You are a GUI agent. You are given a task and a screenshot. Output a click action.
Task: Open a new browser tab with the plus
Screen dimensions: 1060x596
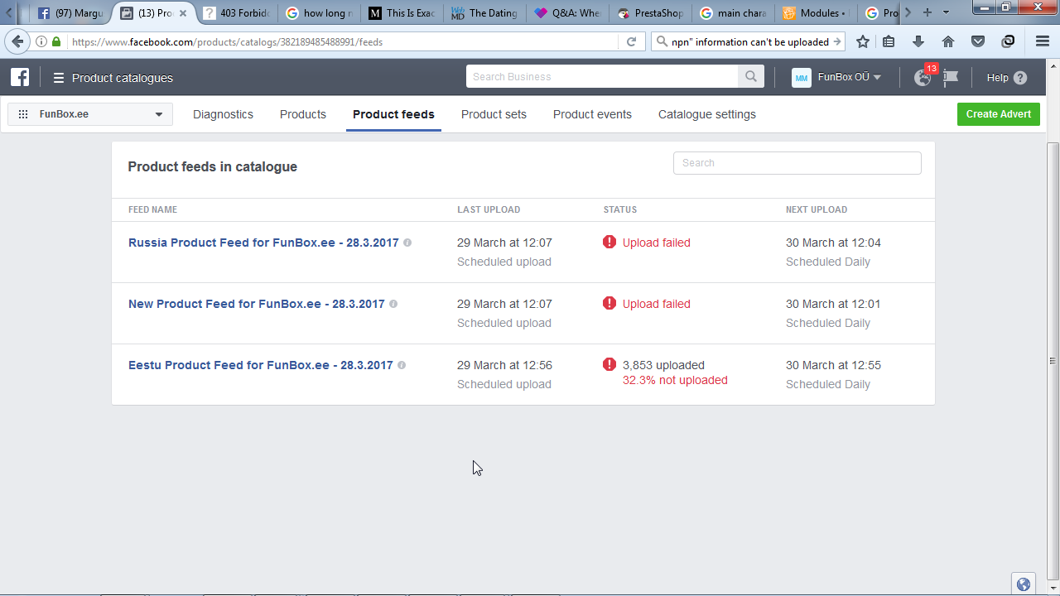pyautogui.click(x=927, y=12)
